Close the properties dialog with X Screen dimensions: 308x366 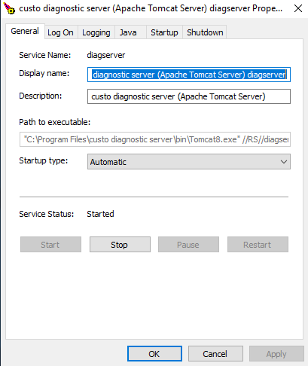point(298,8)
